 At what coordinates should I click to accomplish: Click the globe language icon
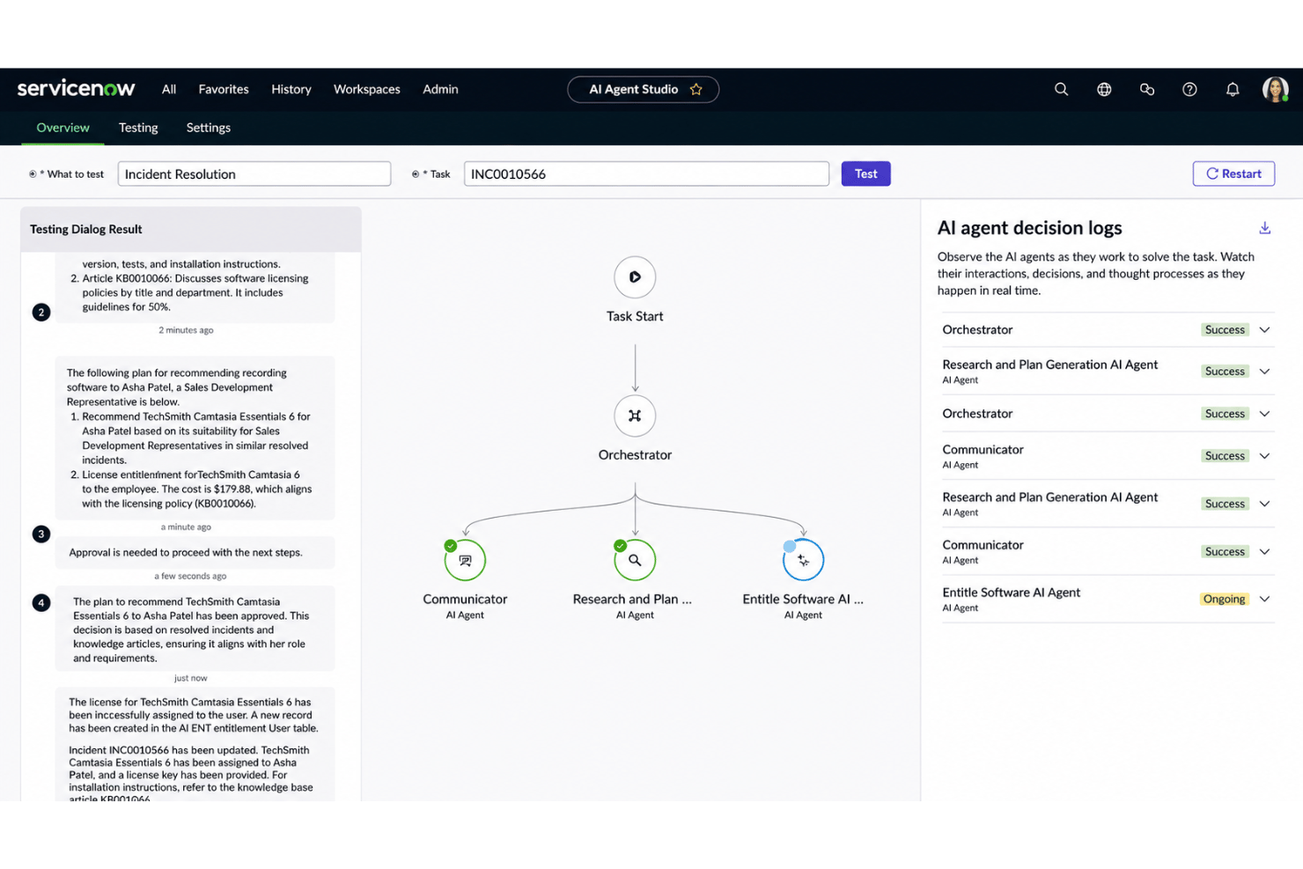[x=1104, y=89]
